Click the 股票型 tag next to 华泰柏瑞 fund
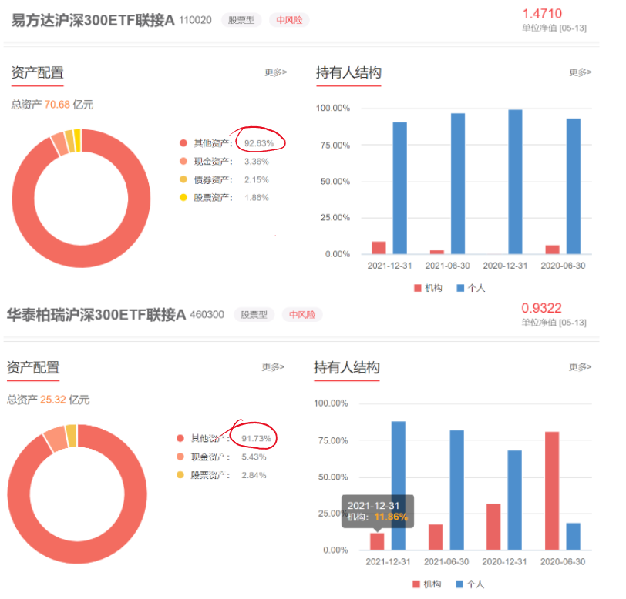Image resolution: width=626 pixels, height=599 pixels. 254,315
